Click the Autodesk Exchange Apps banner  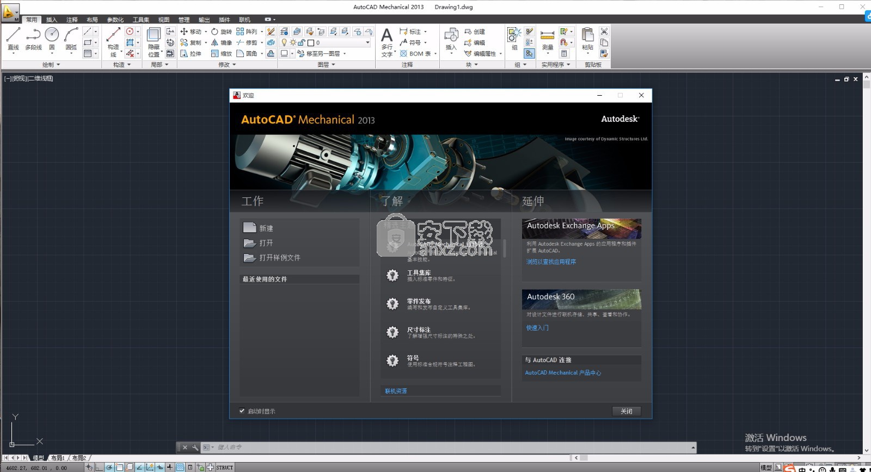tap(581, 228)
